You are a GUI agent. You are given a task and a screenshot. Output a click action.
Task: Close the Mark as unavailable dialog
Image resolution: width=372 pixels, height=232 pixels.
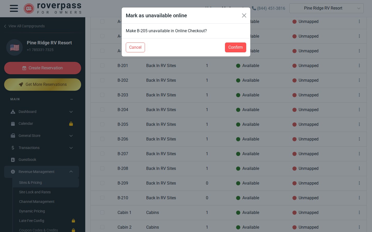tap(244, 15)
